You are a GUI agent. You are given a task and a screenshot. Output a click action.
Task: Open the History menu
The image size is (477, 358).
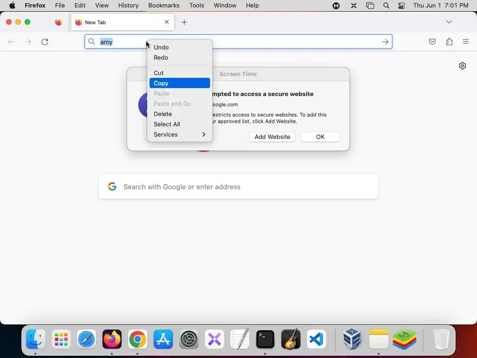129,6
